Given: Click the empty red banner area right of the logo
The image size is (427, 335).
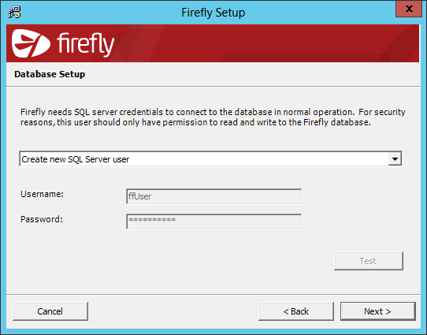Looking at the screenshot, I should [x=267, y=43].
